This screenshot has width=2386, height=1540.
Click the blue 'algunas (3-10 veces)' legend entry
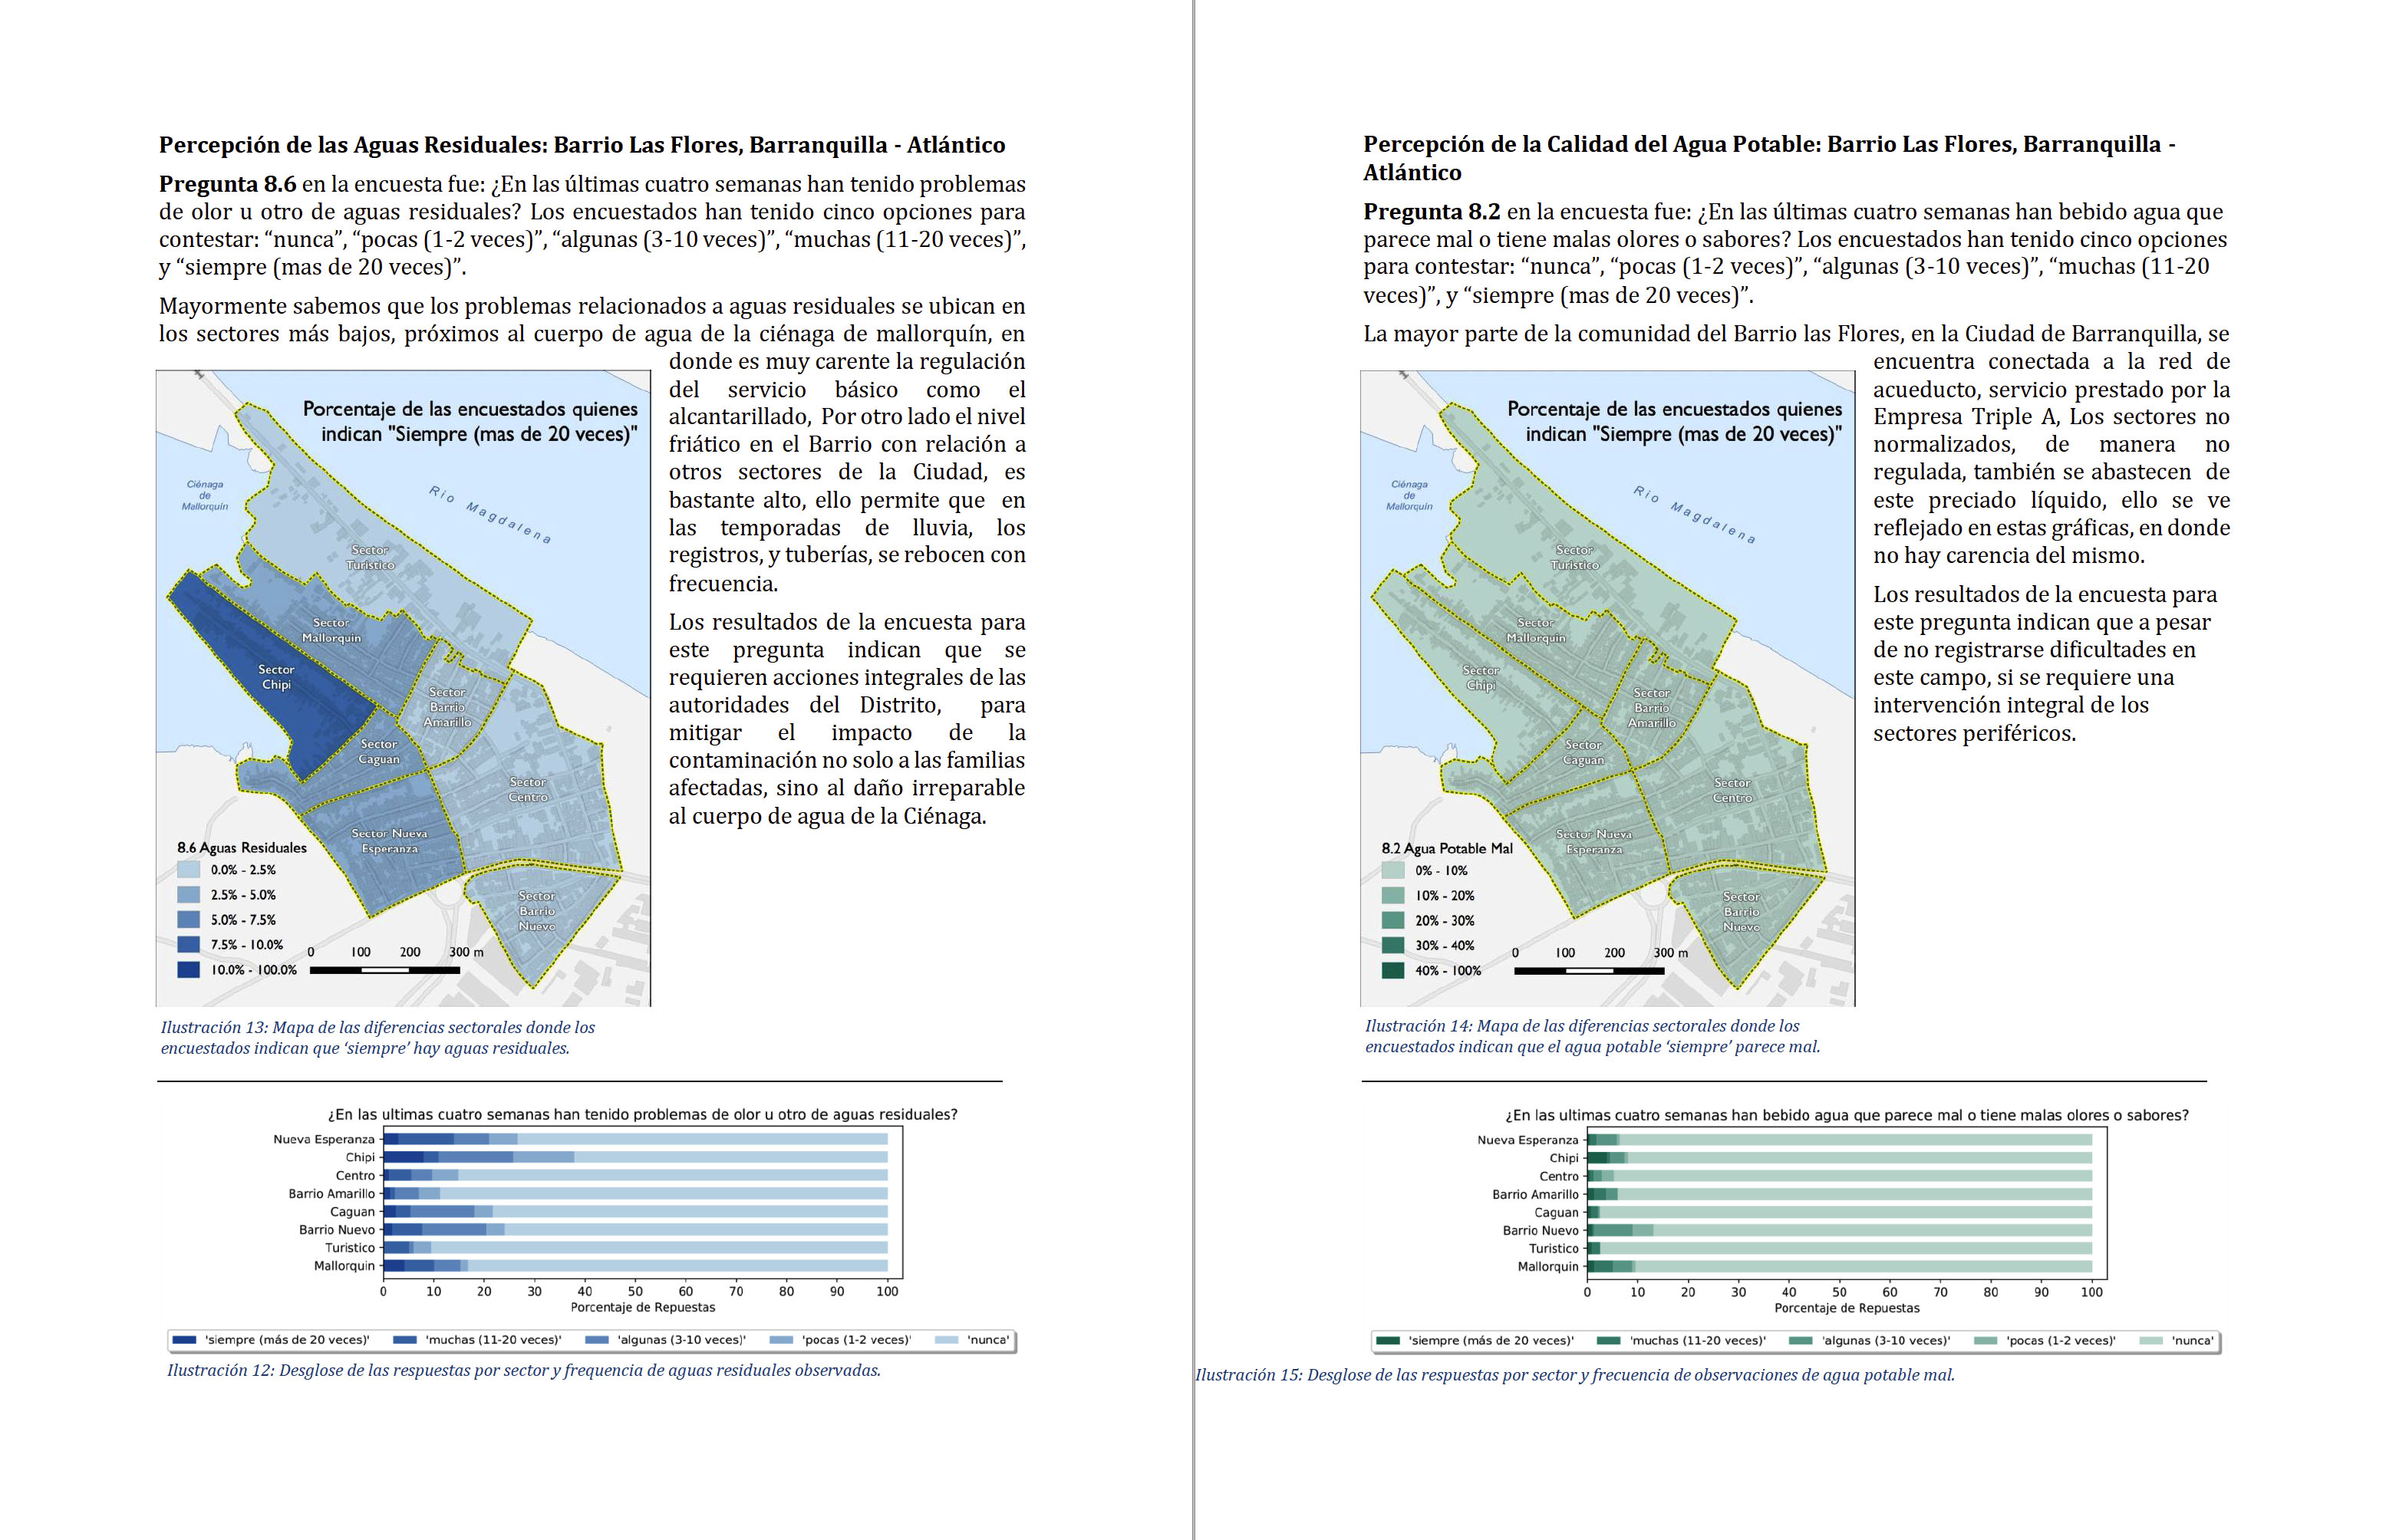click(x=665, y=1340)
